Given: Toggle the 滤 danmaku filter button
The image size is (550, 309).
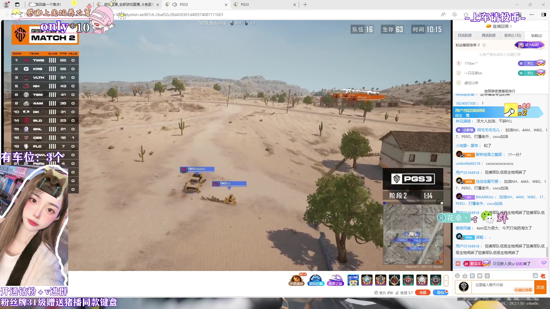Looking at the screenshot, I should [x=535, y=276].
